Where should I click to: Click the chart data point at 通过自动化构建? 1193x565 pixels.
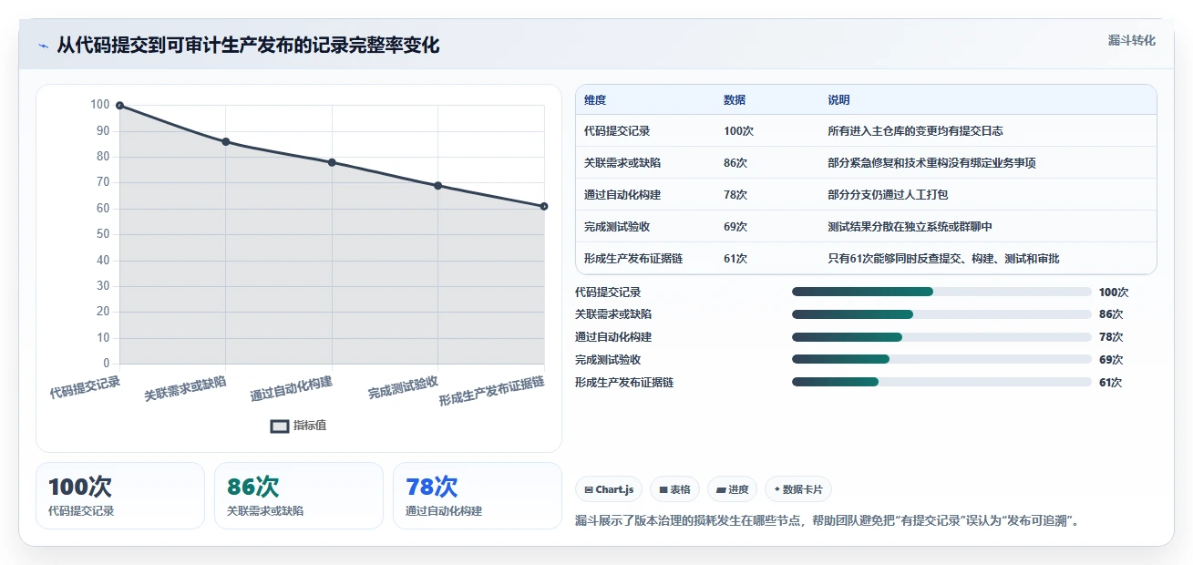332,162
